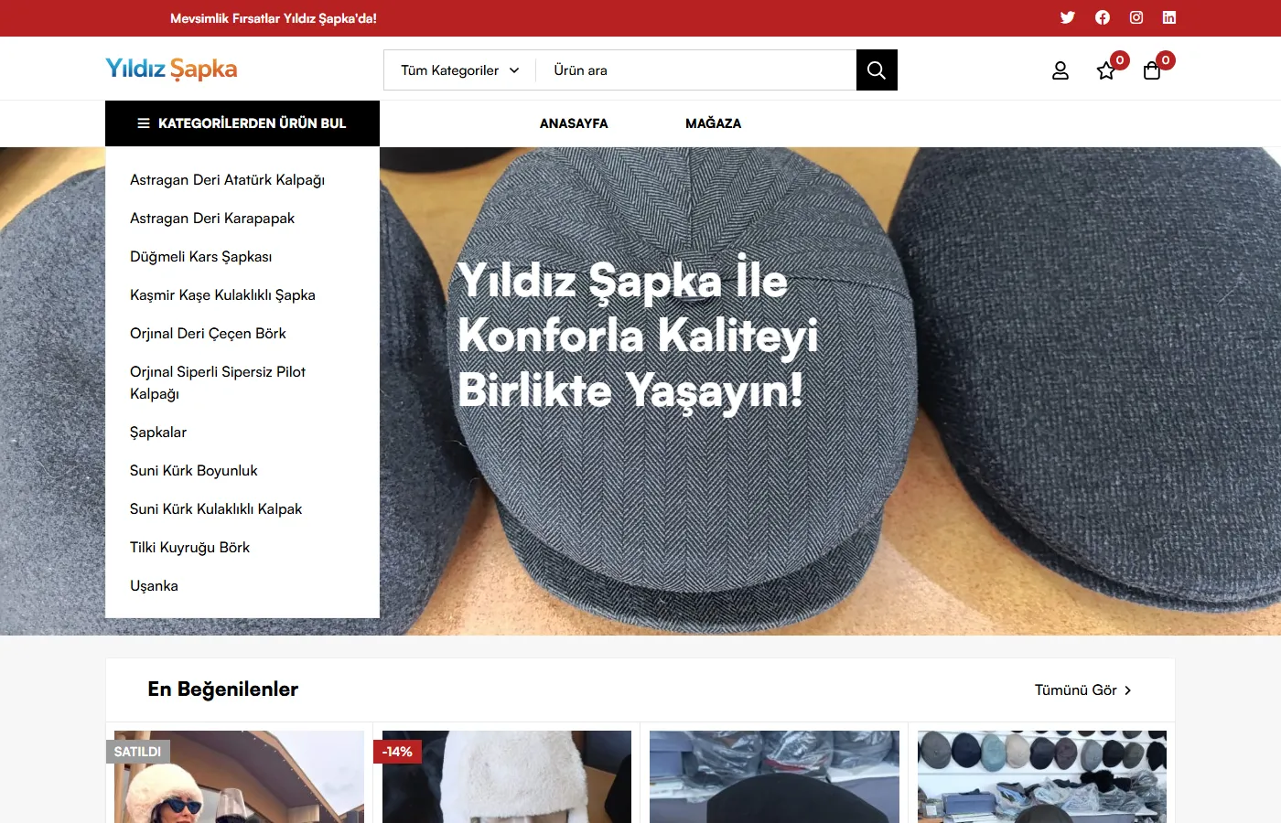Open the Twitter social link
1281x823 pixels.
1067,17
